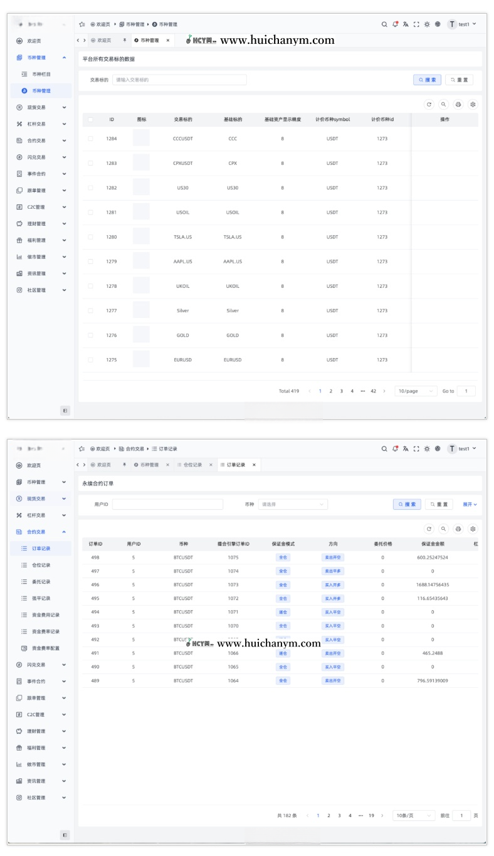
Task: Select the checkbox for row 1279 AAPL.US
Action: pos(90,262)
